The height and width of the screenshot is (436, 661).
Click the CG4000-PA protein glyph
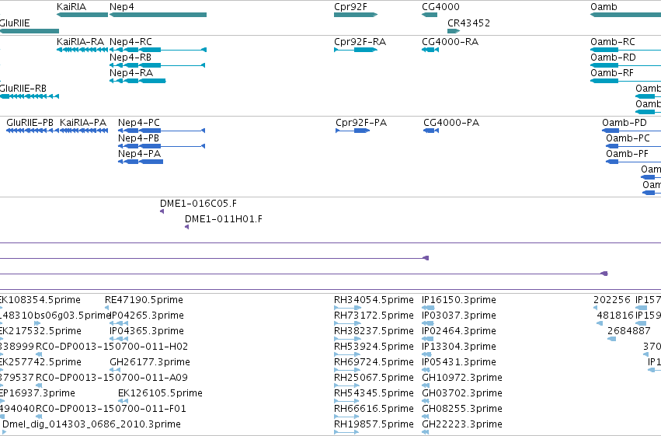[431, 131]
